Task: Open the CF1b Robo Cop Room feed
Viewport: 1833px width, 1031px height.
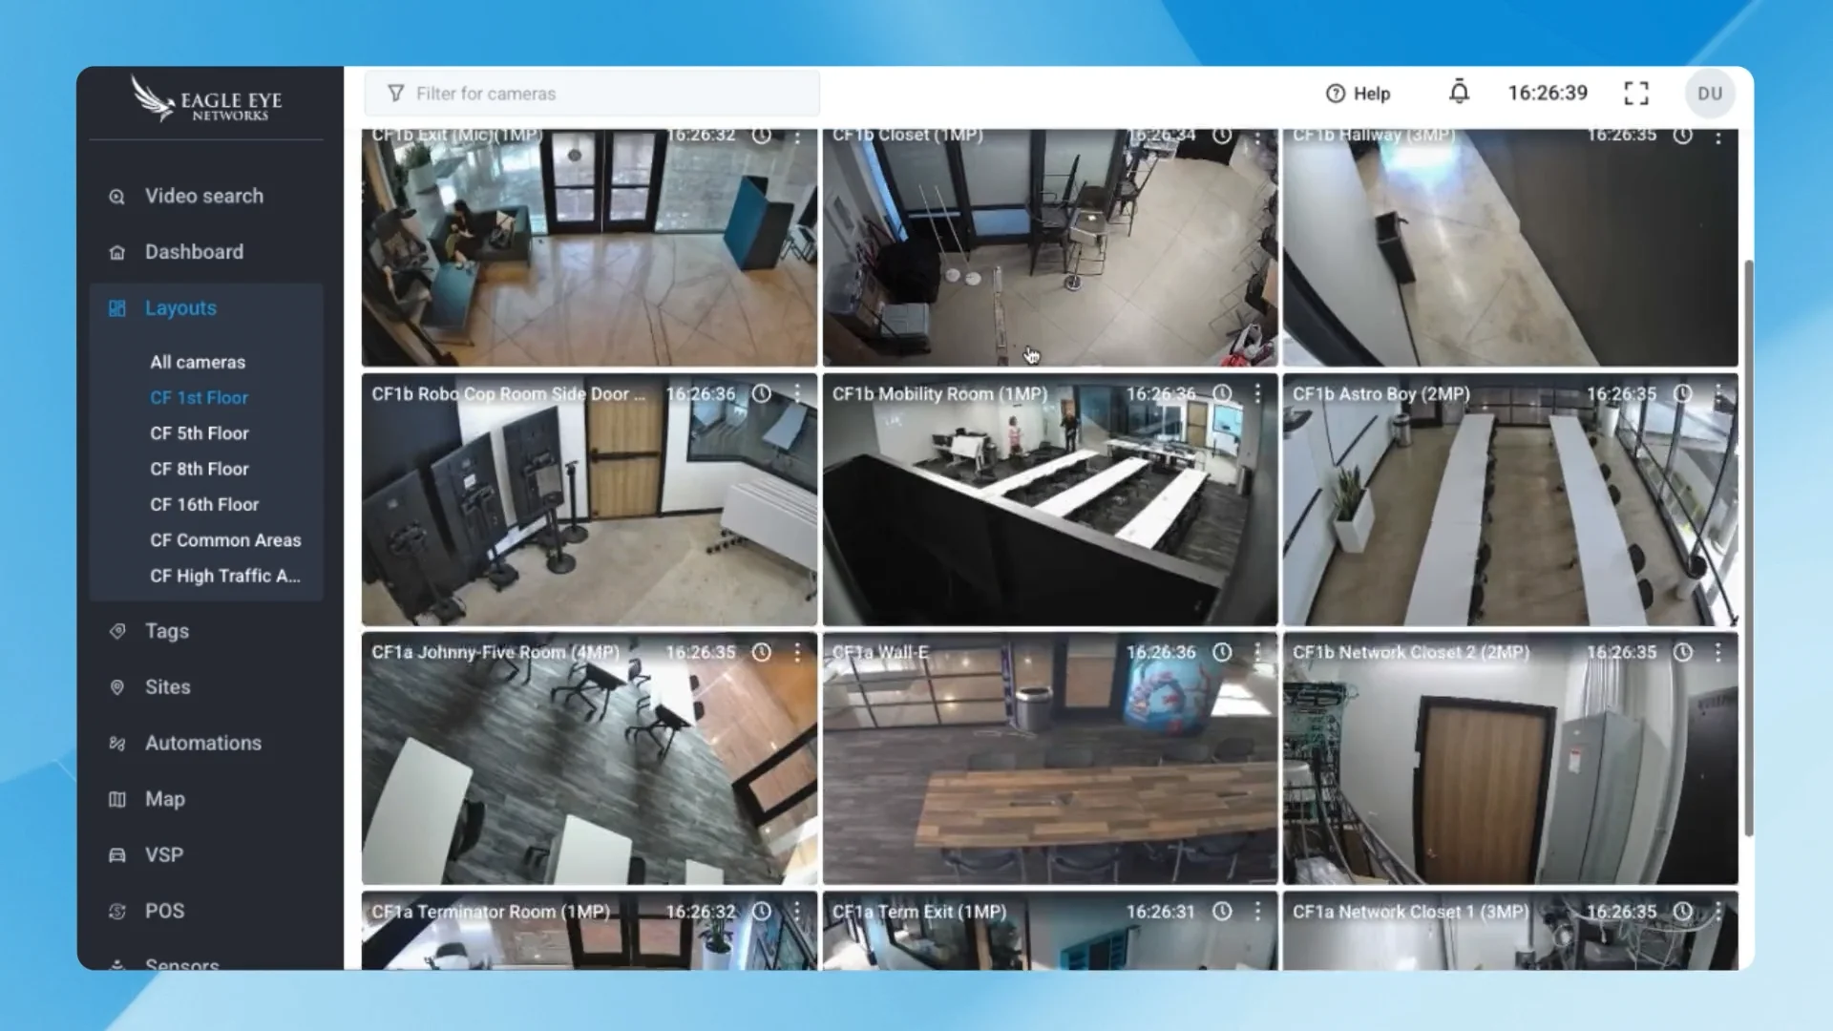Action: (589, 500)
